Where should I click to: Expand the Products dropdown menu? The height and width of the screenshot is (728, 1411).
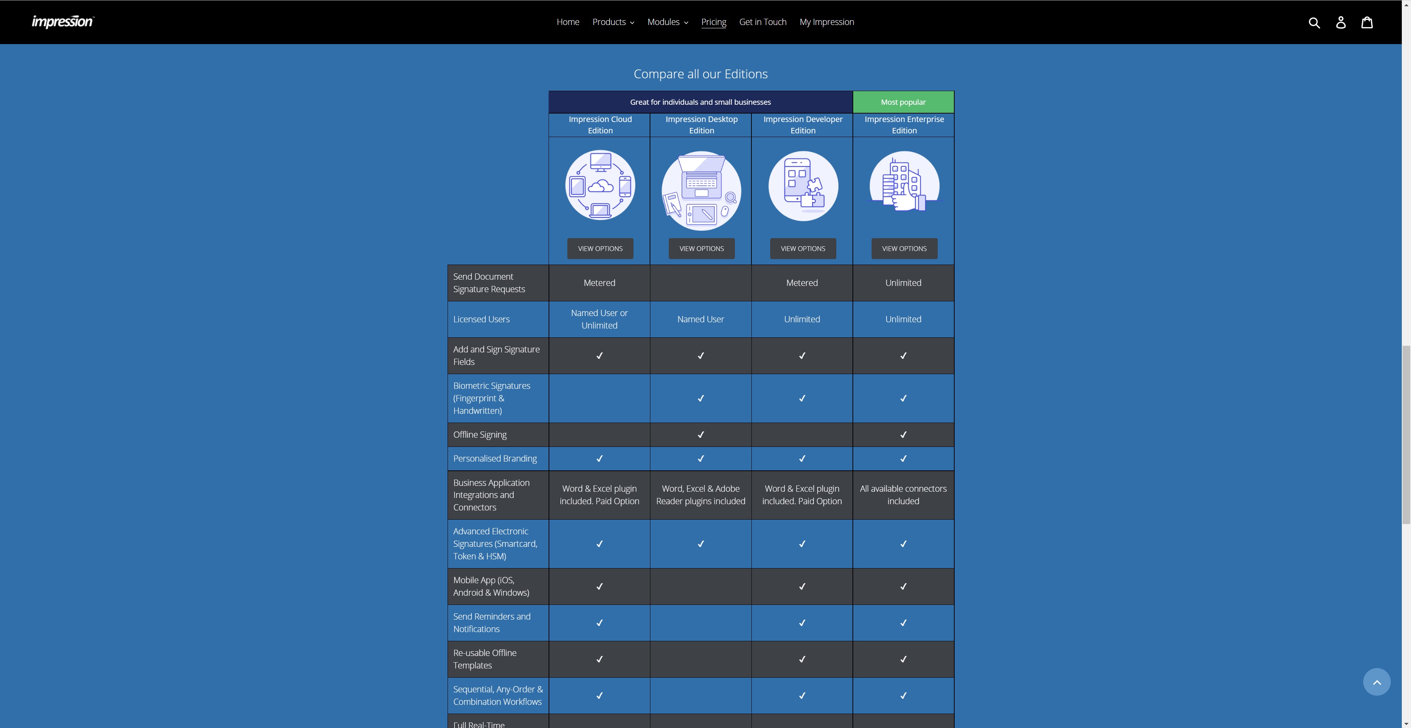[613, 22]
